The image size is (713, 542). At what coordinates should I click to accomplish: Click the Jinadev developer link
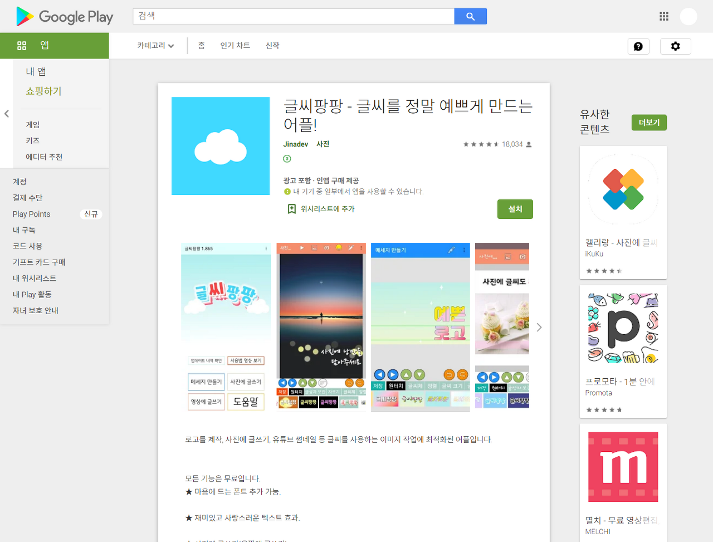[295, 144]
